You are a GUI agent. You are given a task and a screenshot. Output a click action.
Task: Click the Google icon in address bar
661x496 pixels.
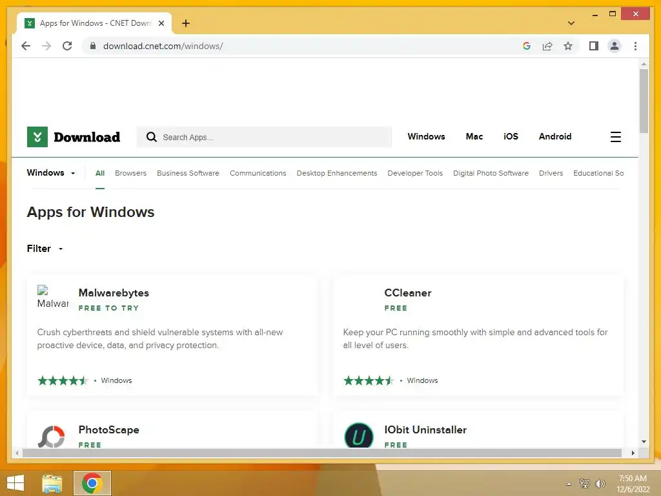point(527,46)
